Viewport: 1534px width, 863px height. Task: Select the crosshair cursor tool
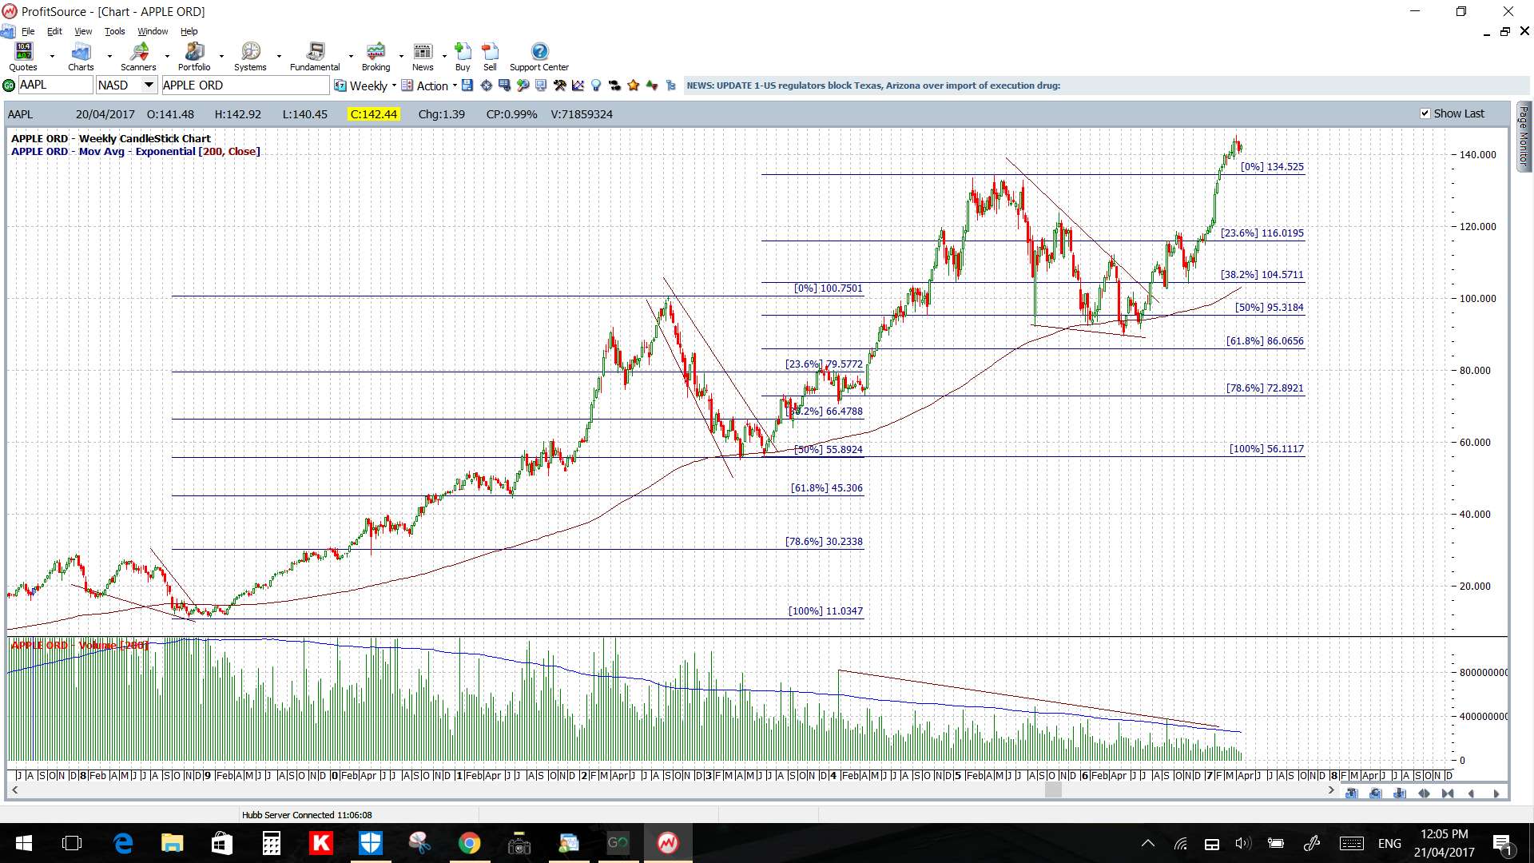[x=486, y=86]
